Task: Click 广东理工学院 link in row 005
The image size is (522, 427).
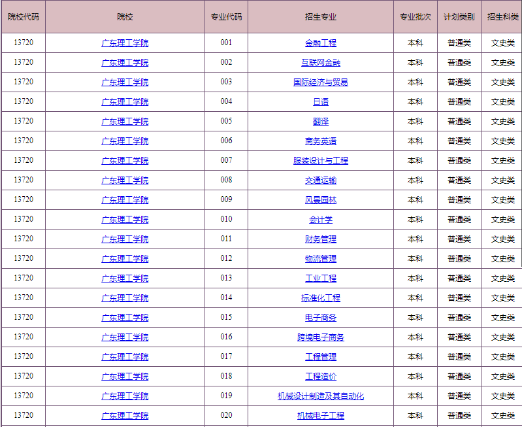Action: [x=125, y=122]
